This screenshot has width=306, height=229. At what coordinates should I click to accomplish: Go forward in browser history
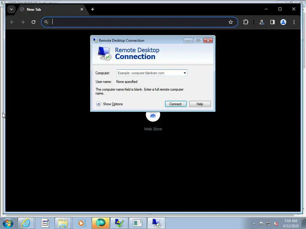(23, 22)
